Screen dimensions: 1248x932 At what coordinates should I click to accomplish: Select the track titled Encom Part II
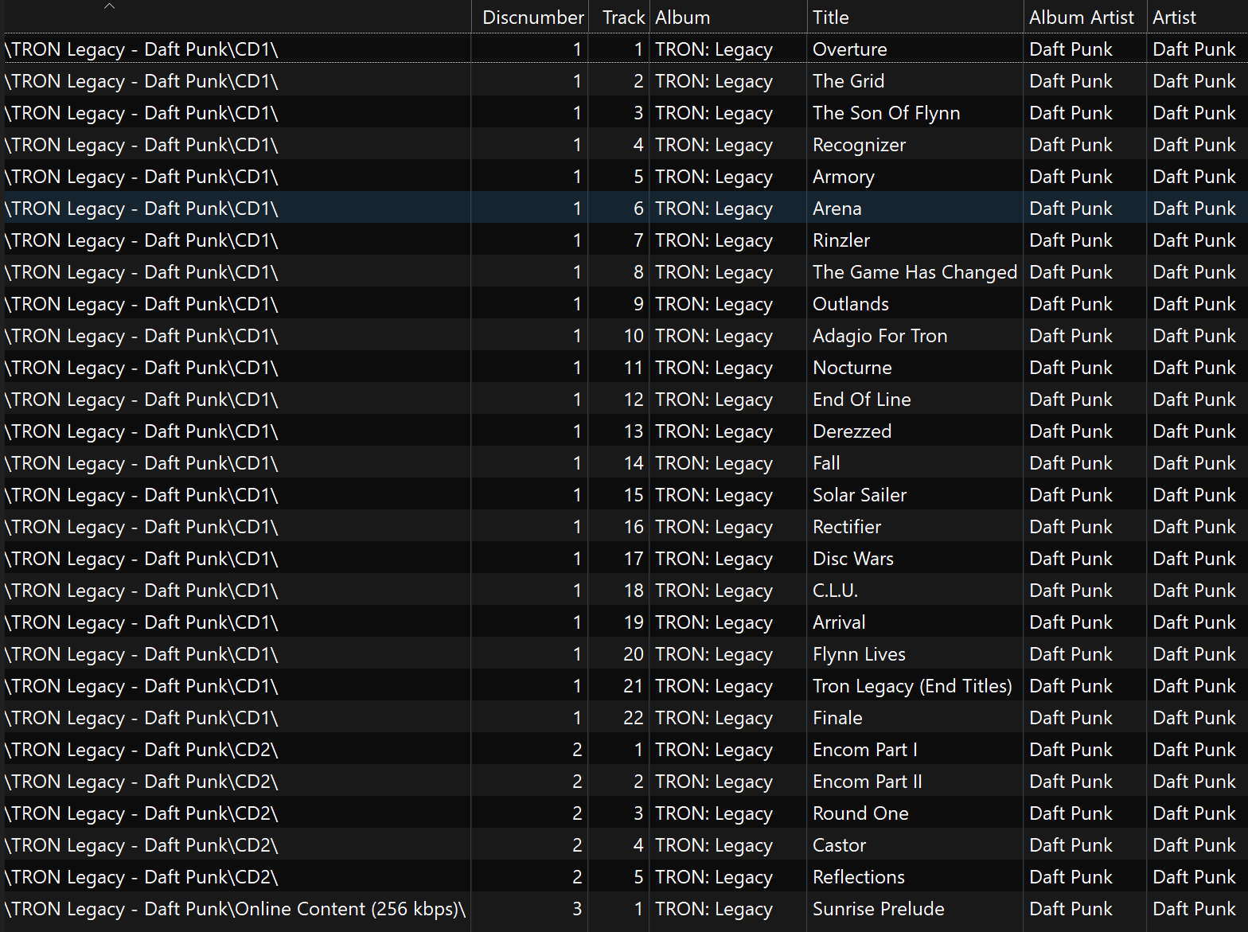[x=867, y=782]
